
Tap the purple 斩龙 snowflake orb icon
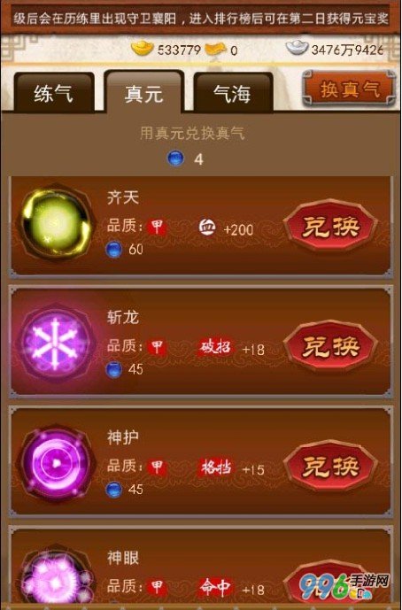pyautogui.click(x=57, y=344)
